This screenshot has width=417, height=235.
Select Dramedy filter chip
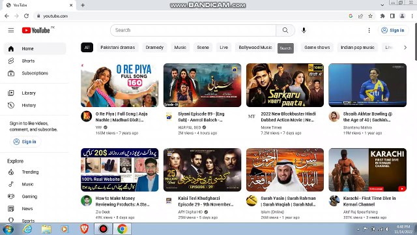point(154,48)
